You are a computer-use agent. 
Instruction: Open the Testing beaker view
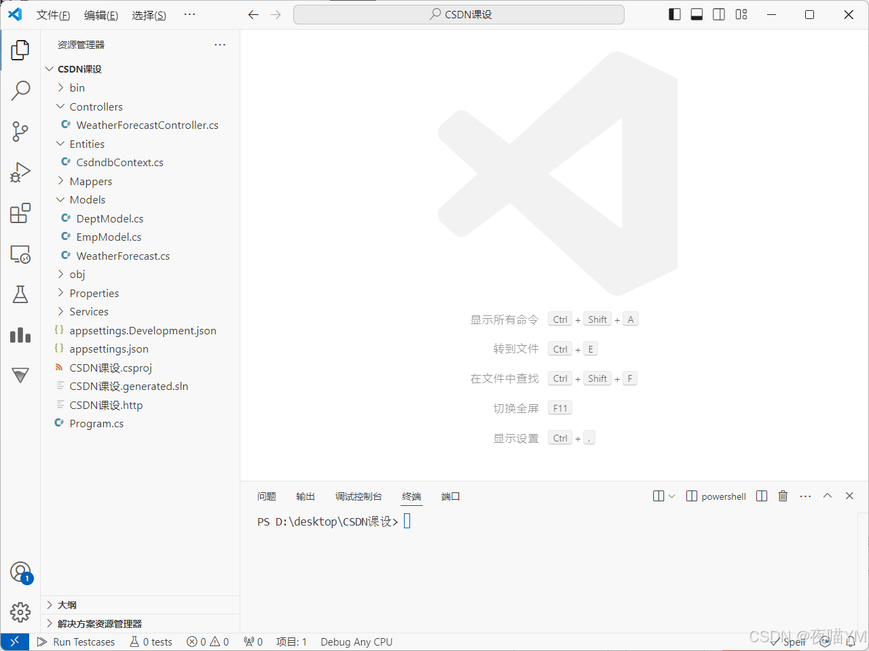click(20, 294)
